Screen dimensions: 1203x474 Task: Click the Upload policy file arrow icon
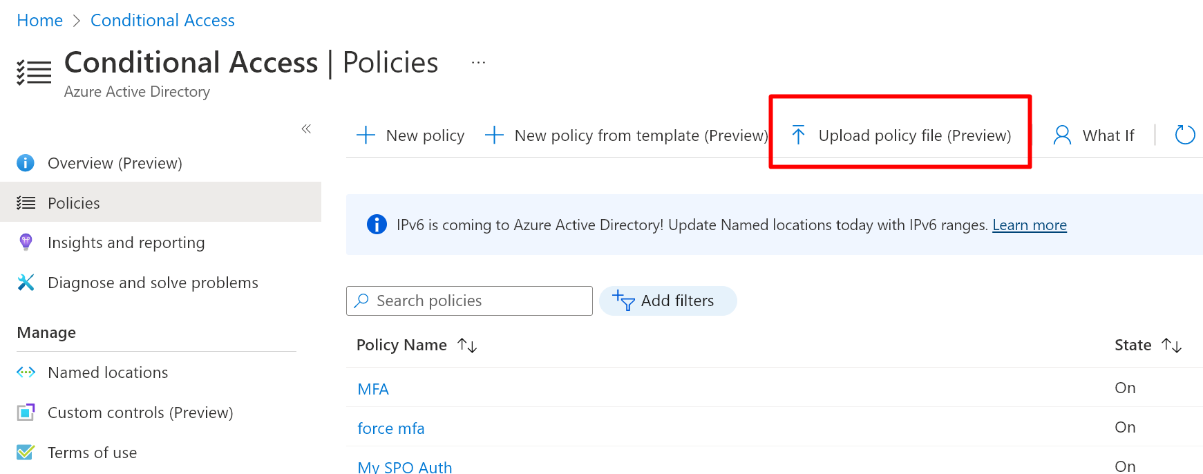coord(798,135)
